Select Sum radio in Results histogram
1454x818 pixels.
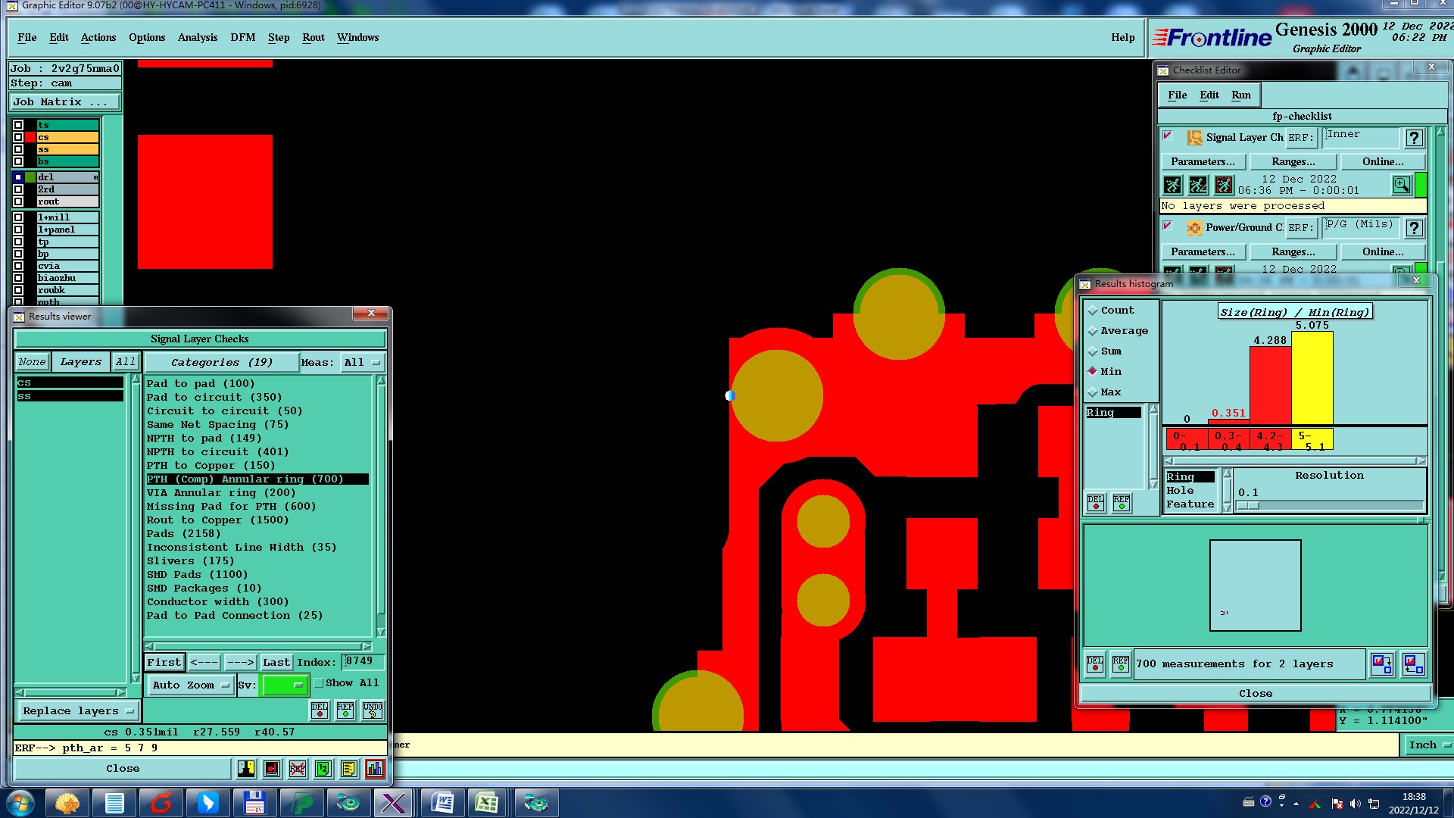point(1093,351)
